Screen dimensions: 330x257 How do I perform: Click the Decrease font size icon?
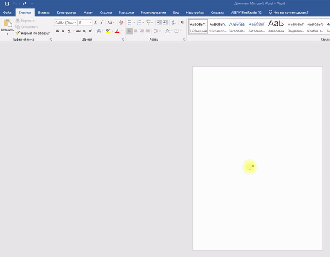pos(102,23)
